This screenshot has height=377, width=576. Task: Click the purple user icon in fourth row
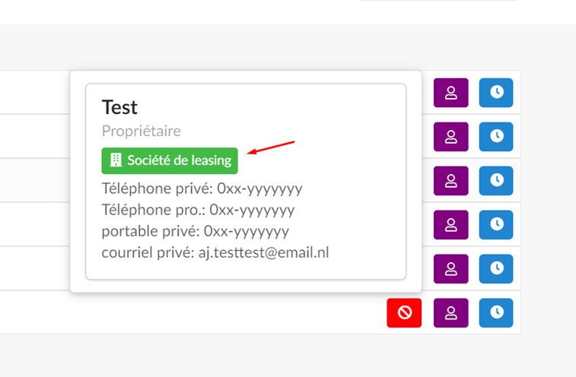pos(450,225)
